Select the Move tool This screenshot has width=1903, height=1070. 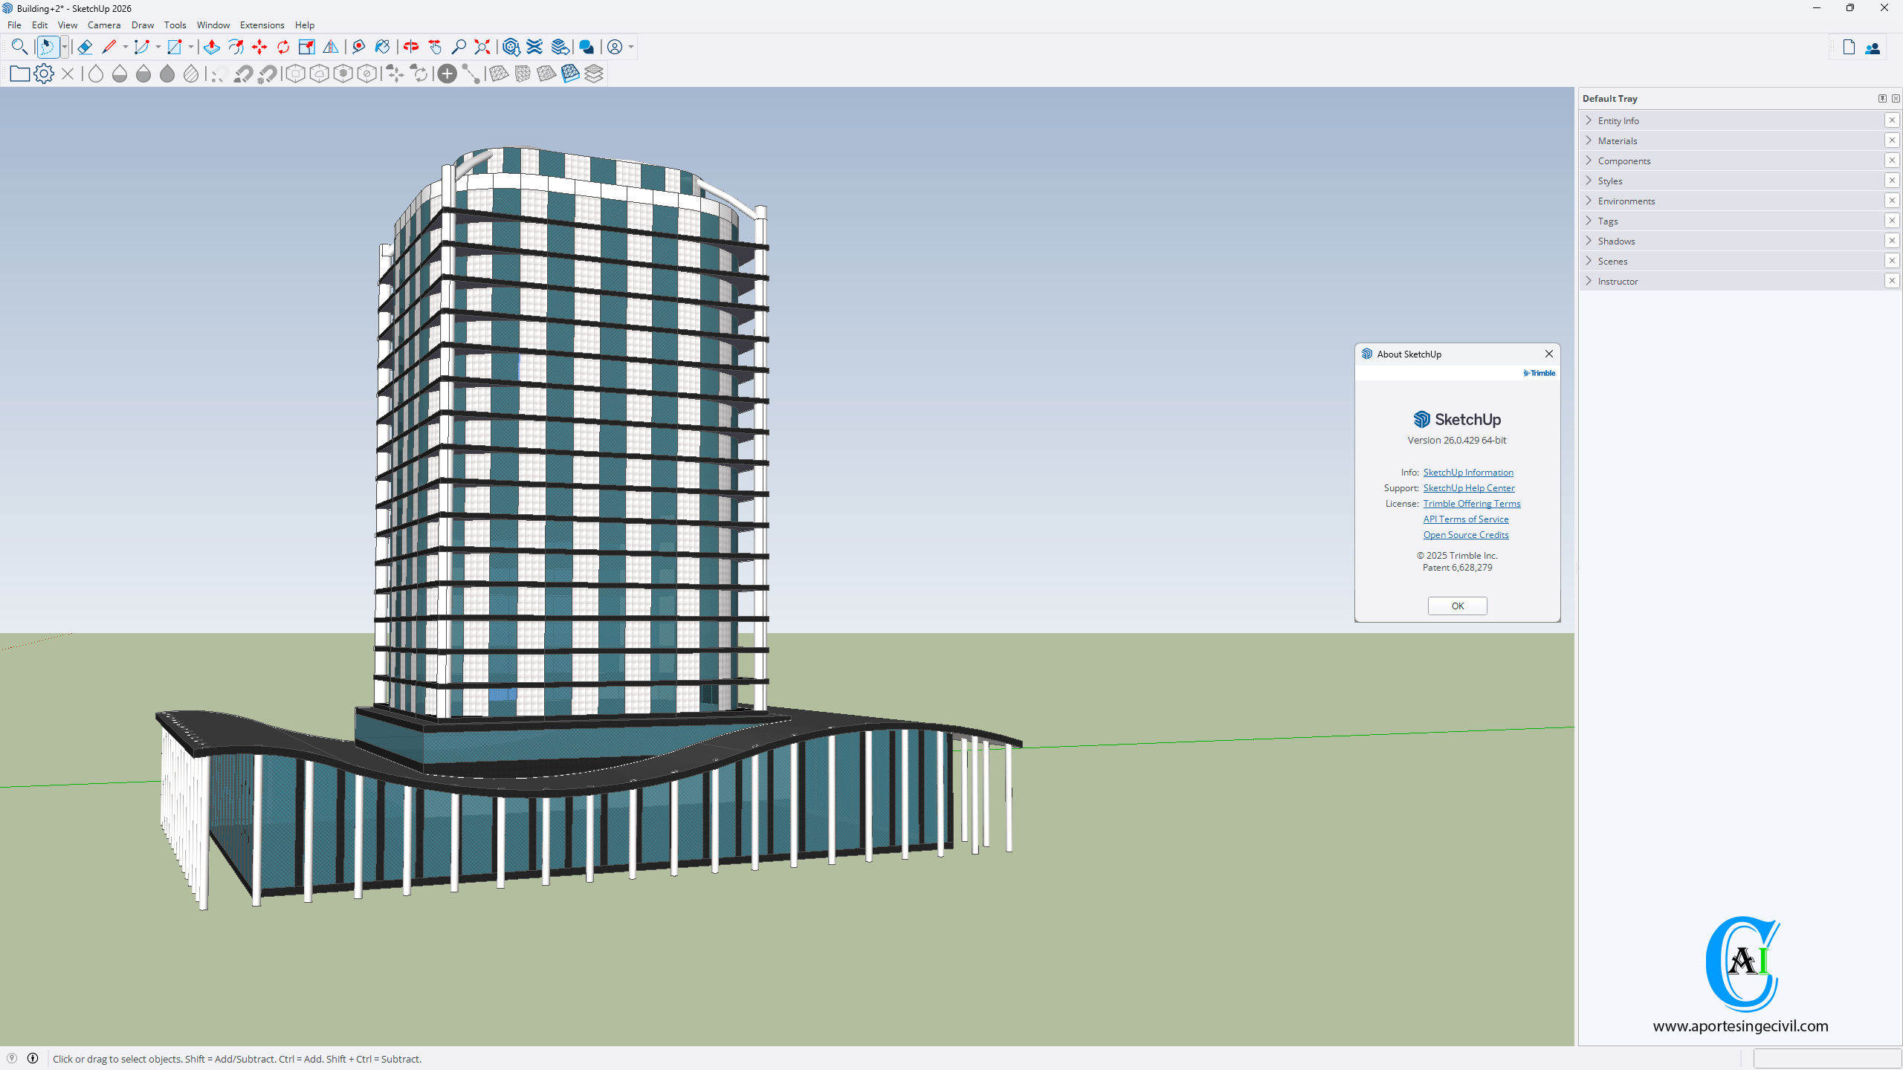tap(259, 47)
